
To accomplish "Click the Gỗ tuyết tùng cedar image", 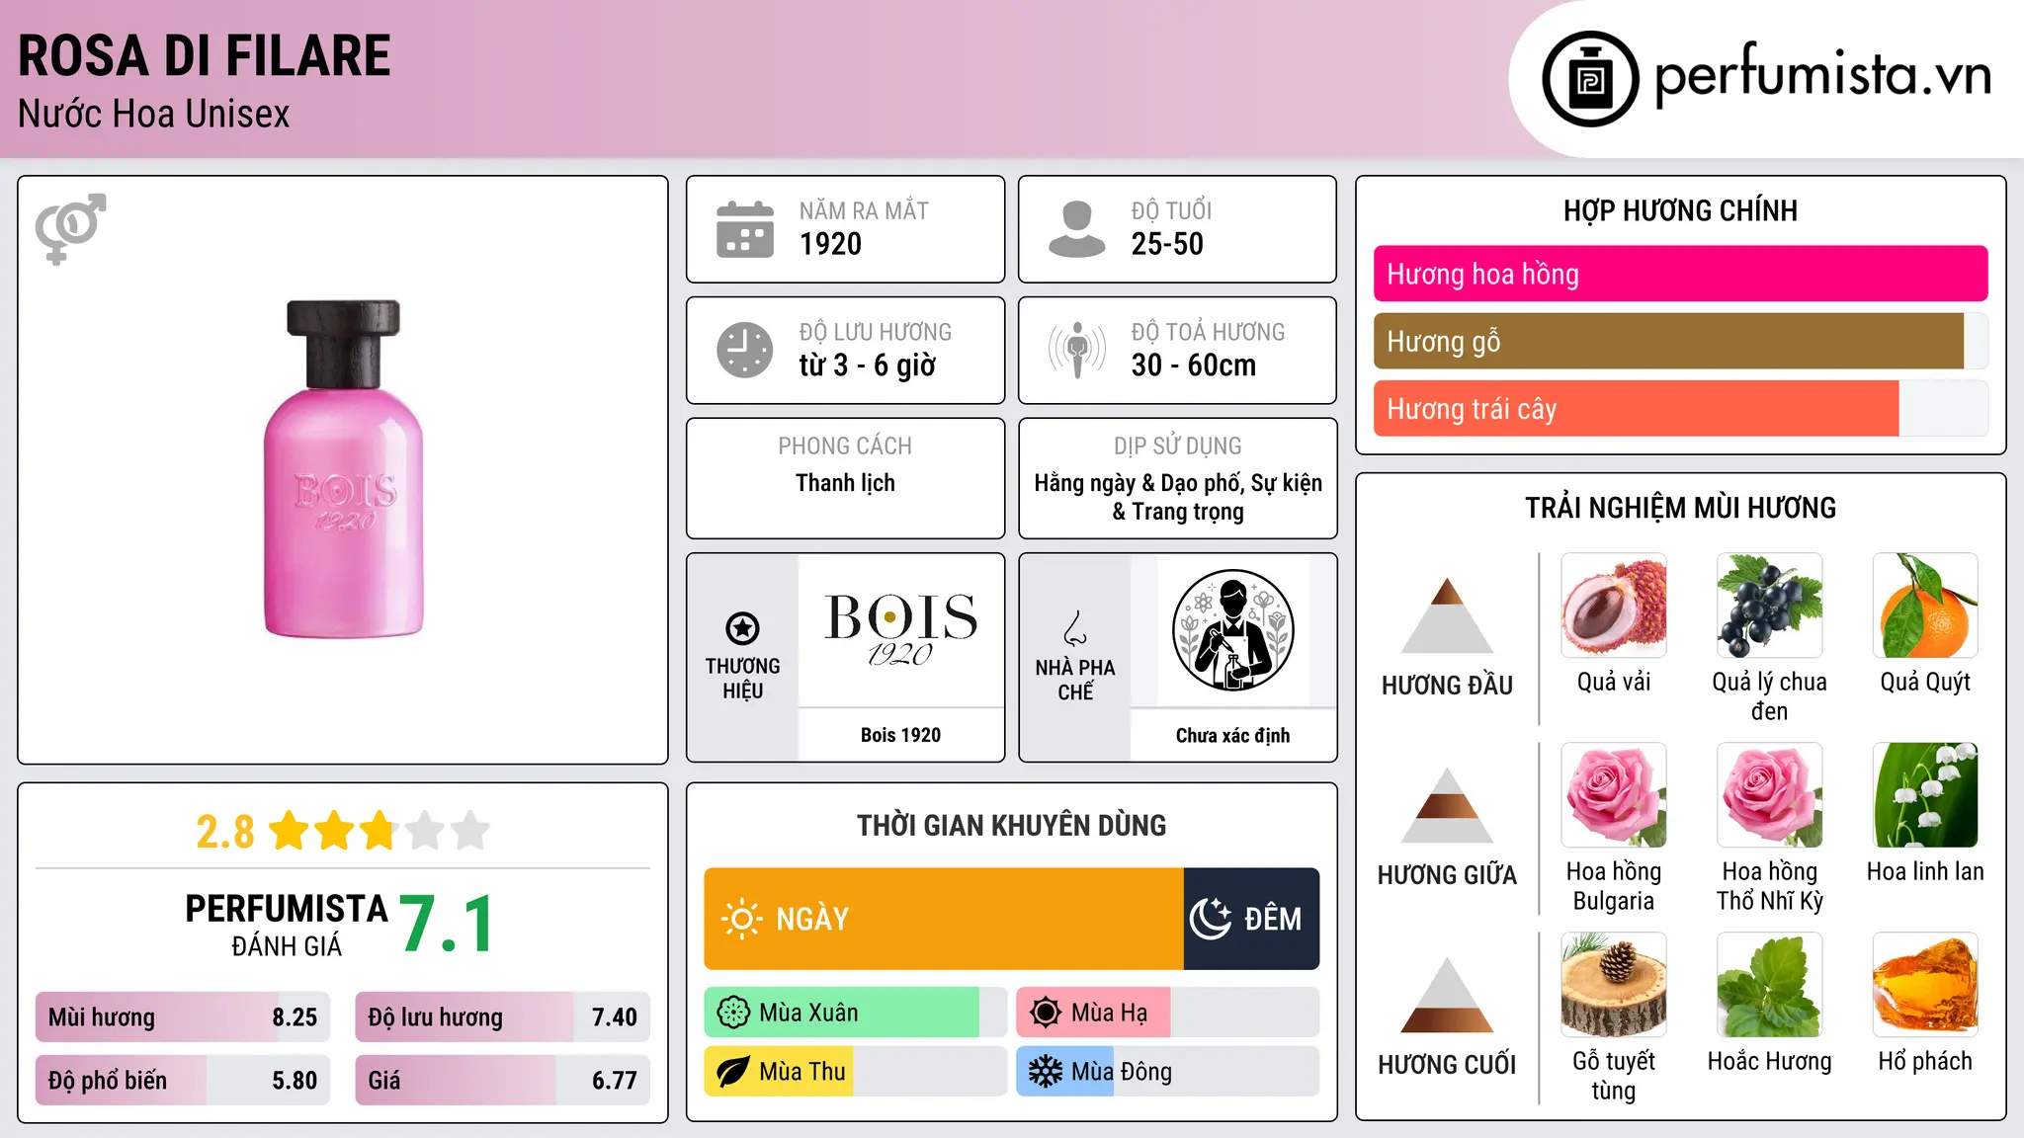I will (x=1614, y=985).
